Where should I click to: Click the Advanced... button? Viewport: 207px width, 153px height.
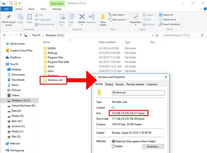pyautogui.click(x=153, y=147)
